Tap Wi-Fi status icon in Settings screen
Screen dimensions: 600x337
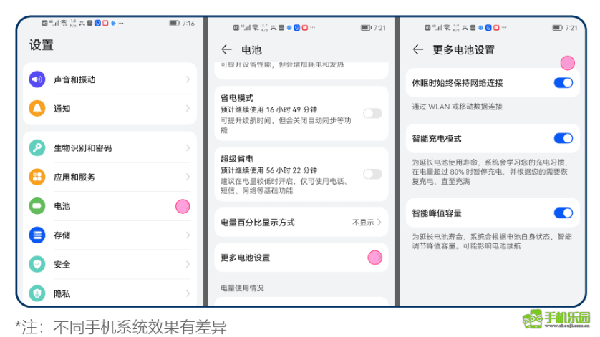coord(64,24)
